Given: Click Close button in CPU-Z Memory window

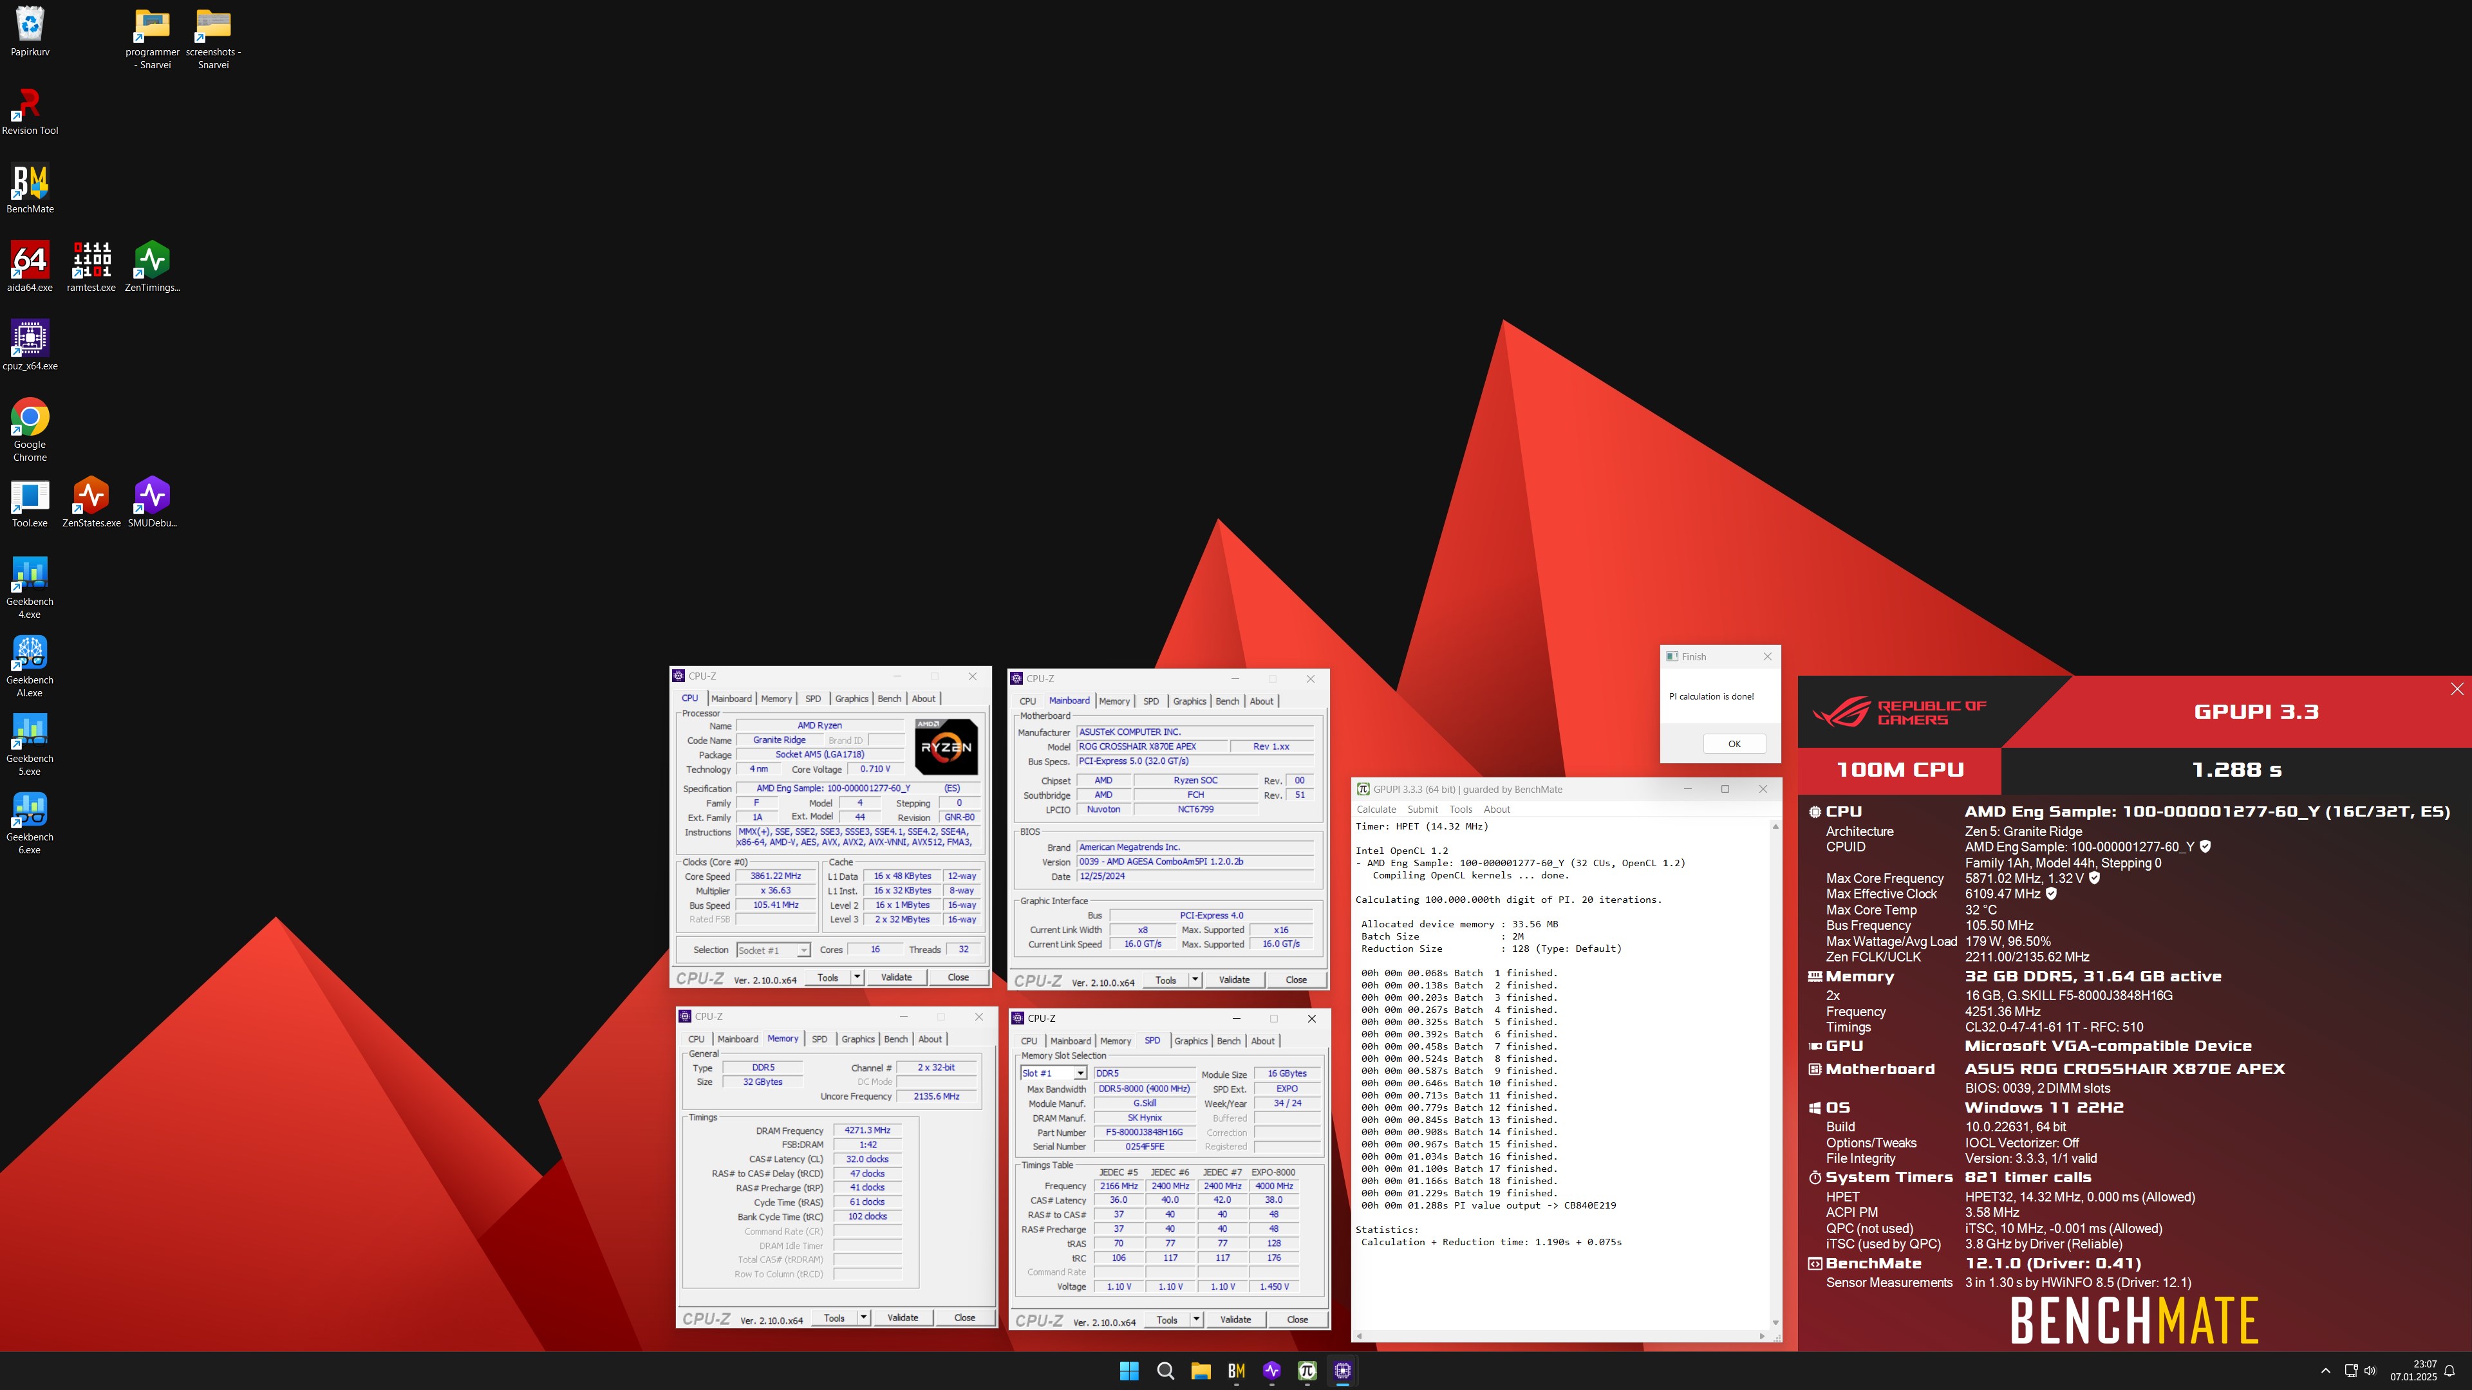Looking at the screenshot, I should [x=964, y=1317].
